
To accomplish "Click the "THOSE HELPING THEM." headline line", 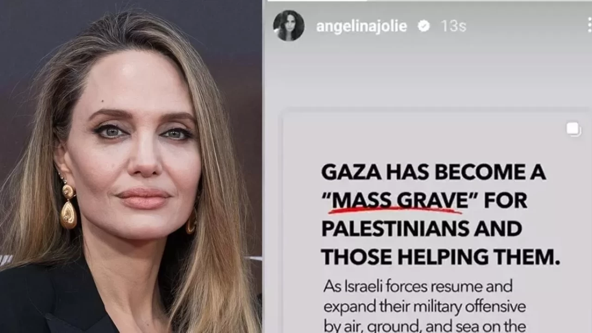I will point(440,257).
